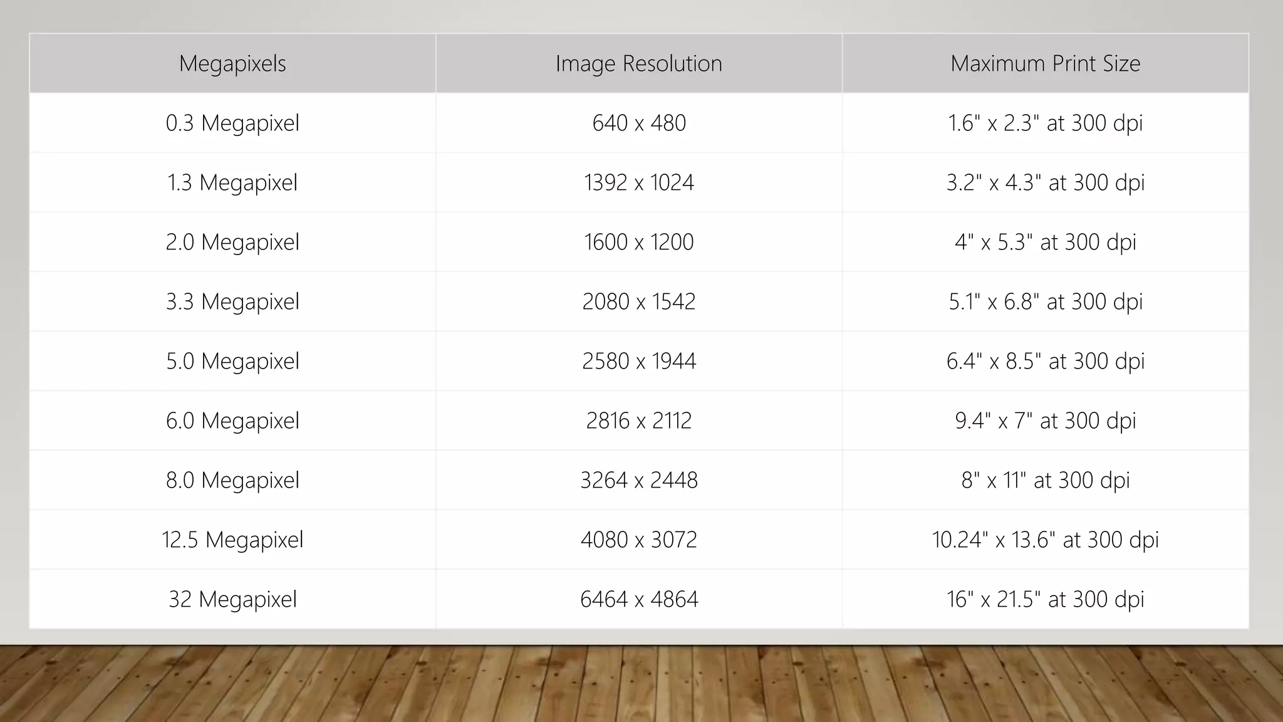Select the 32 Megapixel cell
This screenshot has height=722, width=1283.
232,599
